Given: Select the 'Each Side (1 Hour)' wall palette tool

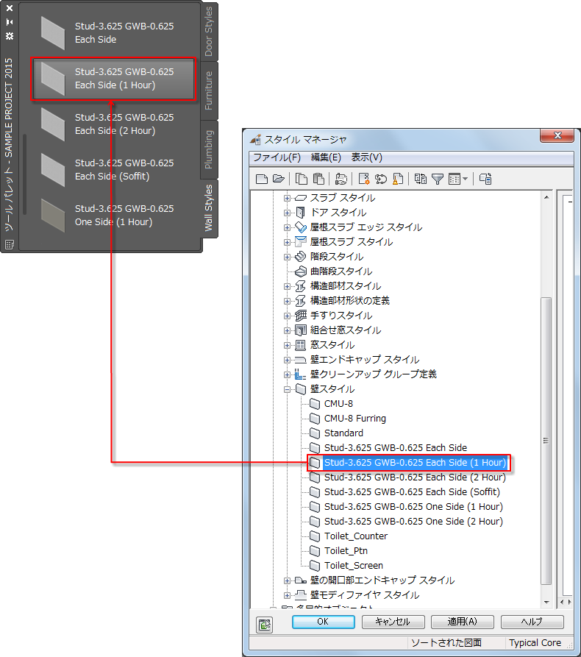Looking at the screenshot, I should coord(113,78).
